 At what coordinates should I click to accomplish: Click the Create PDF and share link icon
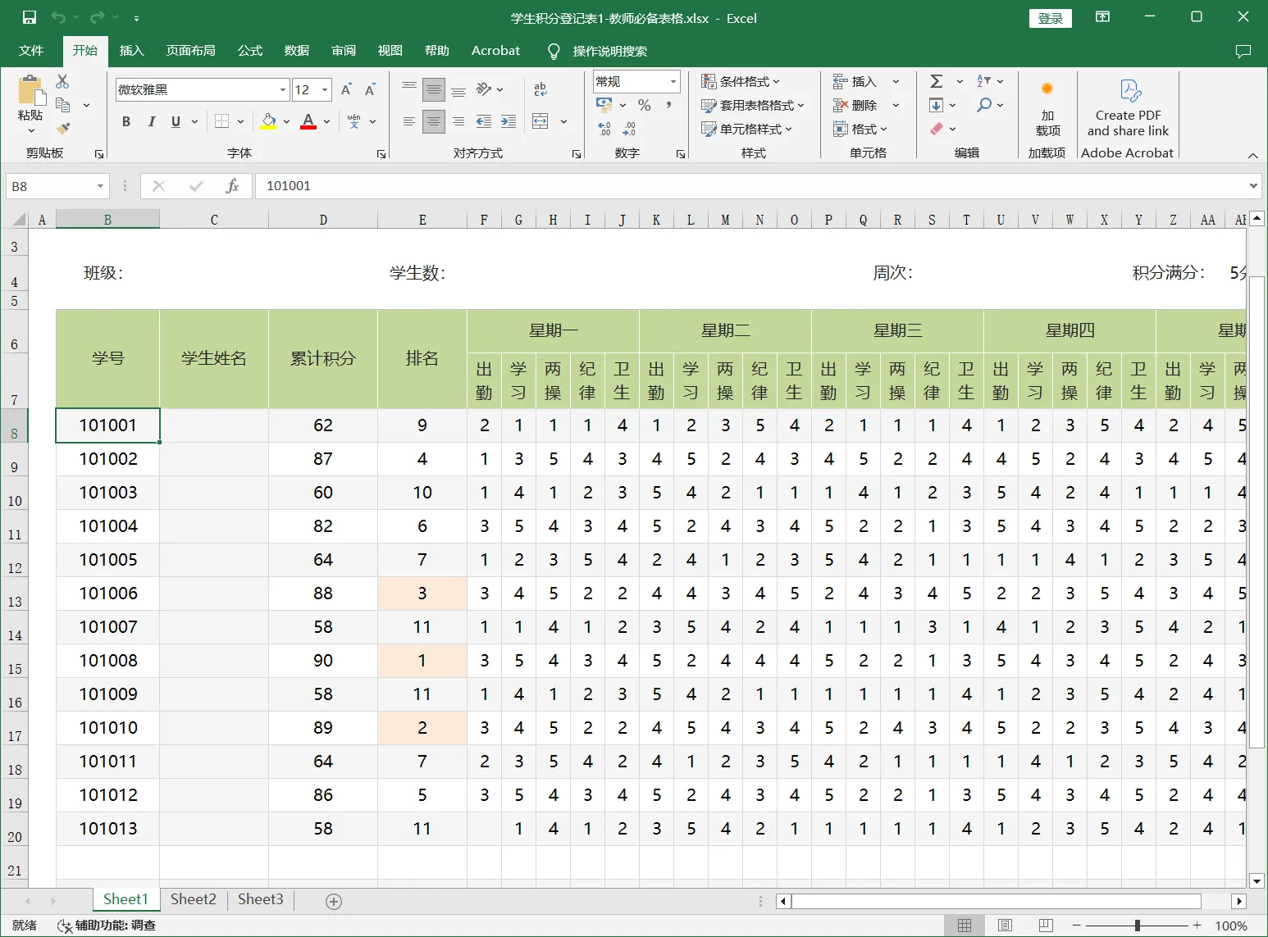click(1128, 109)
